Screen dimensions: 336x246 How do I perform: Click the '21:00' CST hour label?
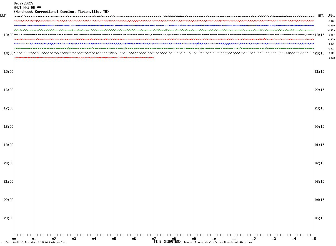(x=8, y=182)
